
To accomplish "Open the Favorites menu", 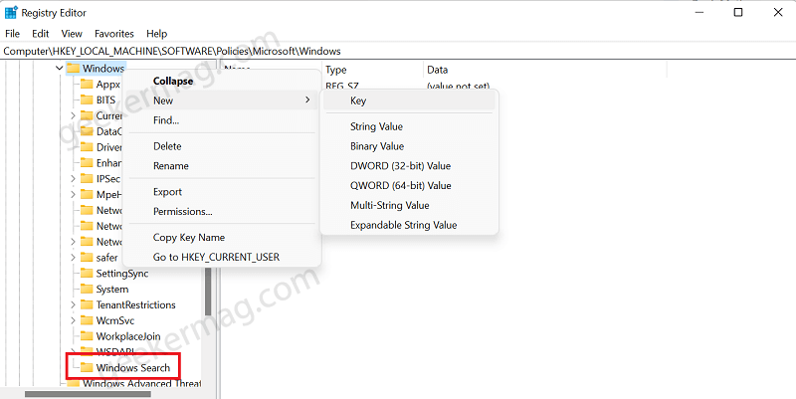I will (x=114, y=34).
